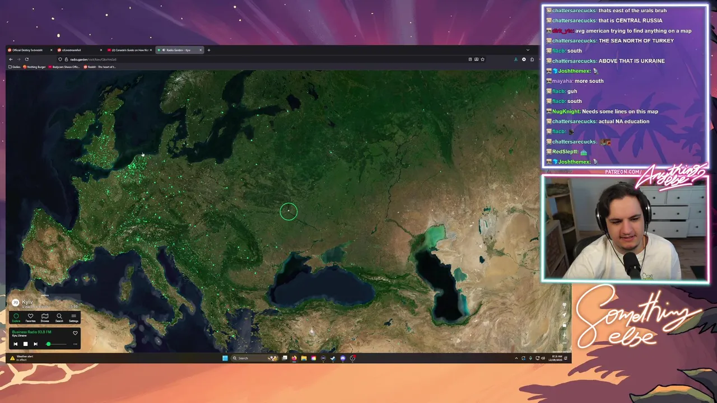Open the Windows Start menu
The height and width of the screenshot is (403, 717).
(226, 358)
